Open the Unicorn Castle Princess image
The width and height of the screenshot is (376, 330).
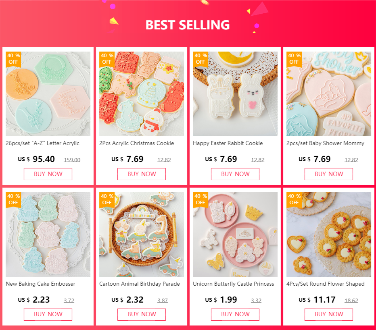click(x=235, y=235)
